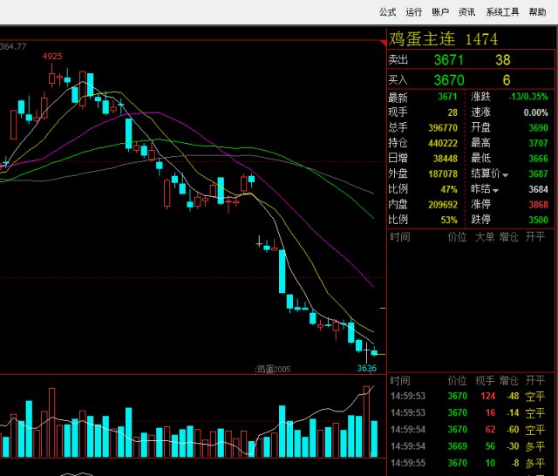Click the tallest red volume bar
This screenshot has height=476, width=558.
(x=366, y=421)
